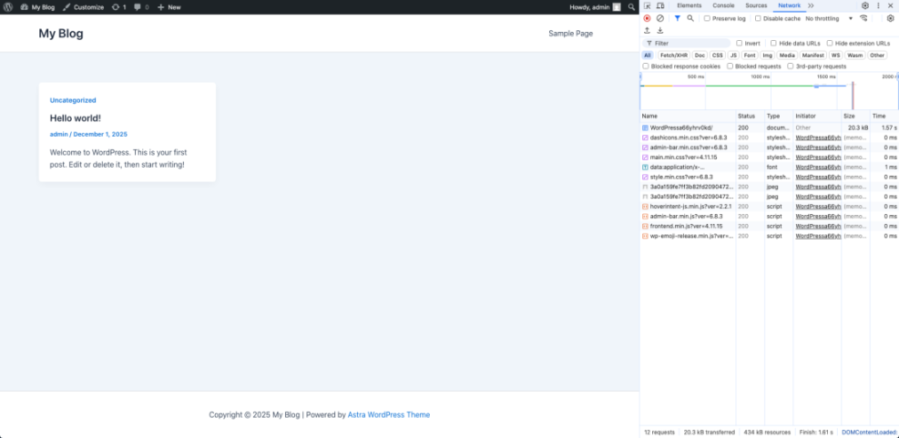899x438 pixels.
Task: Check Blocked response cookies
Action: tap(646, 66)
